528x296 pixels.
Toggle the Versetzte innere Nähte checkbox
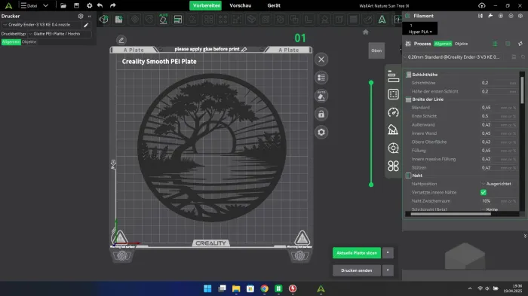pos(483,192)
